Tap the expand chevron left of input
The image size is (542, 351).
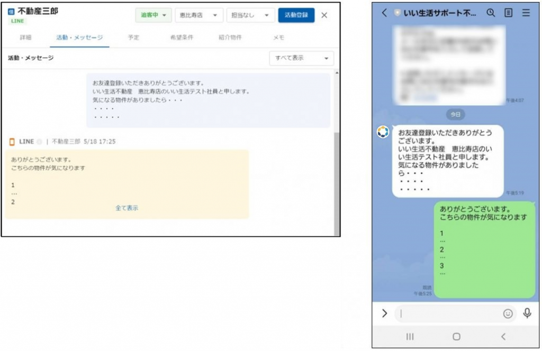click(x=384, y=313)
